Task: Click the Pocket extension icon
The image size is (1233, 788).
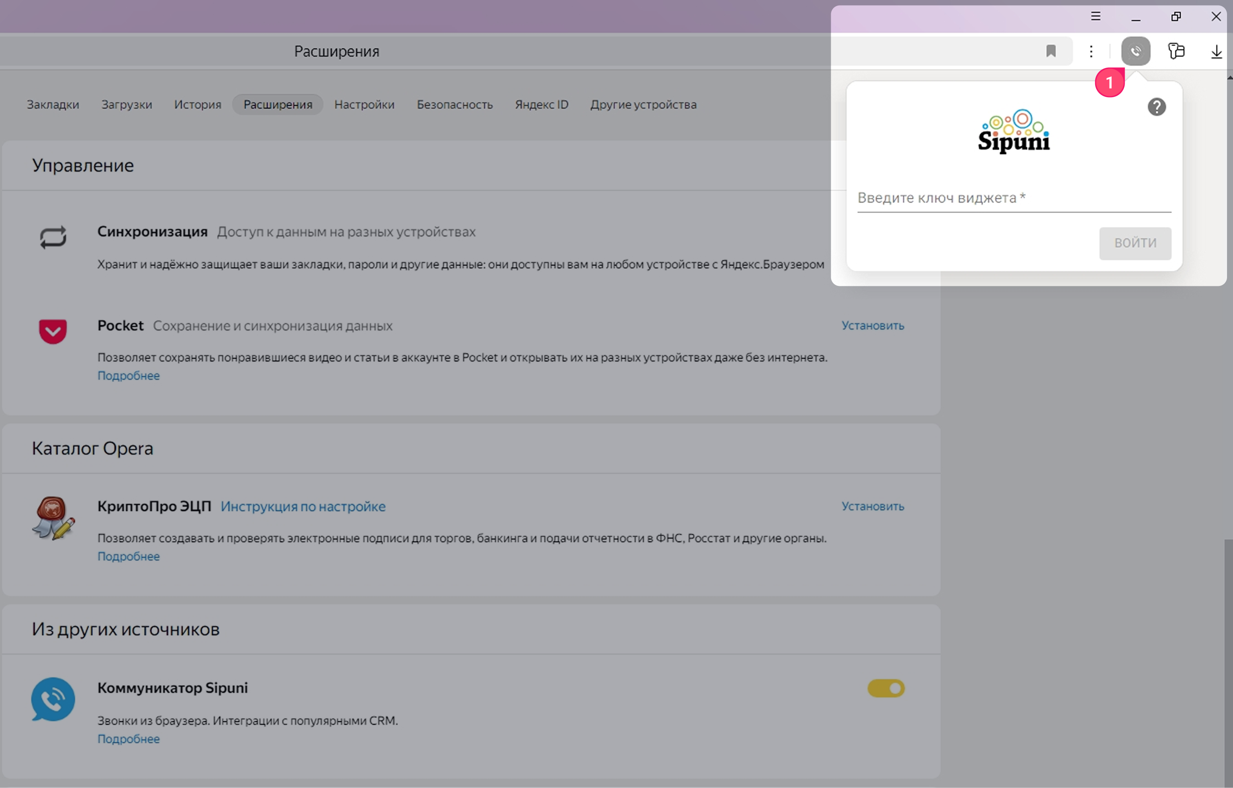Action: [53, 331]
